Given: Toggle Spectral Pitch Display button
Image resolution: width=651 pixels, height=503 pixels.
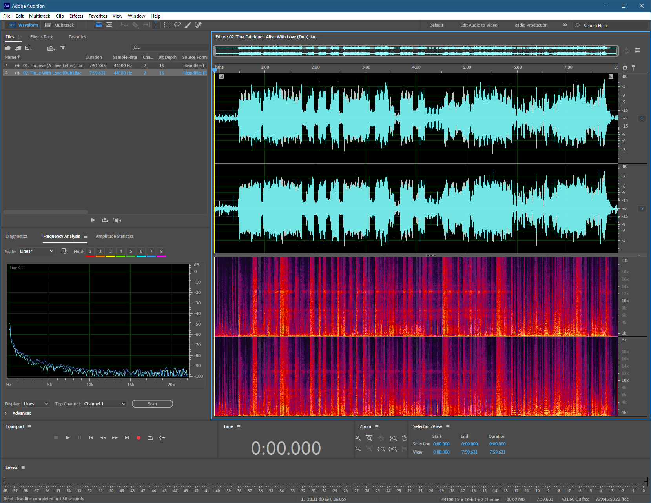Looking at the screenshot, I should point(109,25).
